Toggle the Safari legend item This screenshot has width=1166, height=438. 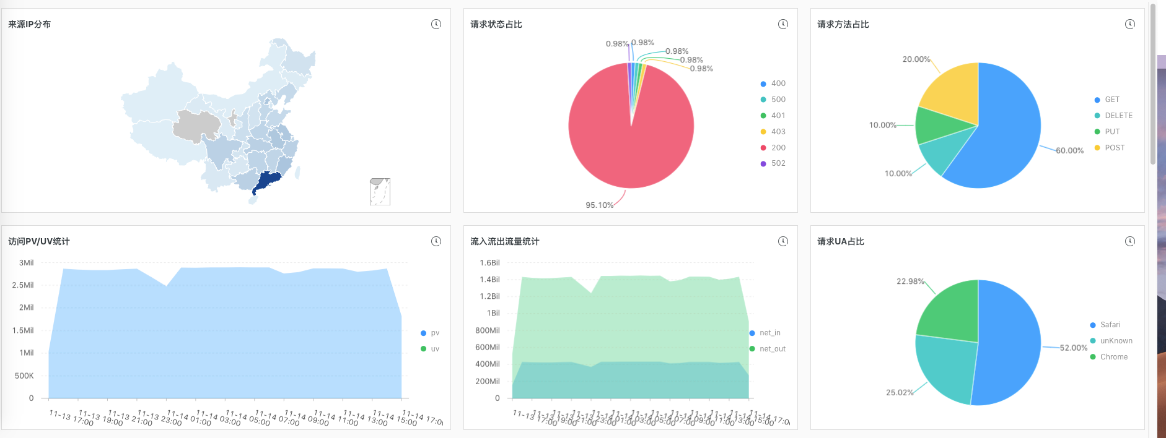(x=1105, y=325)
